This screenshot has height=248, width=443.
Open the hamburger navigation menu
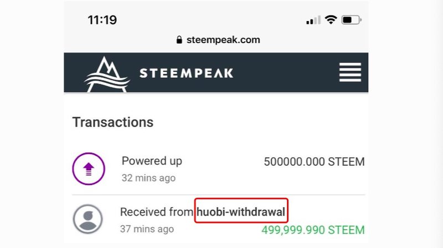(x=350, y=72)
